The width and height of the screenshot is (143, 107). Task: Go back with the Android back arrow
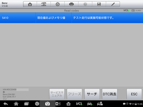point(6,104)
